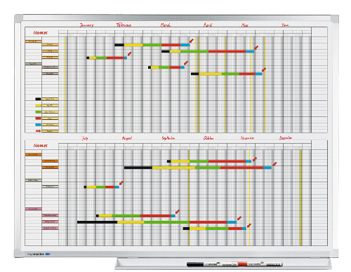
Task: Click the red arrow symbol in legend
Action: pyautogui.click(x=38, y=131)
